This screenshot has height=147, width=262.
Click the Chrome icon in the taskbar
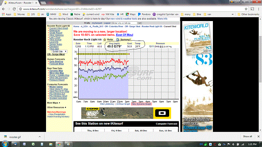59,144
